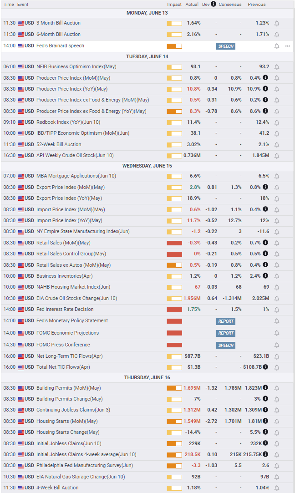Open Building Permits Change(May) event
Viewport: 295px width, 493px height.
[70, 399]
